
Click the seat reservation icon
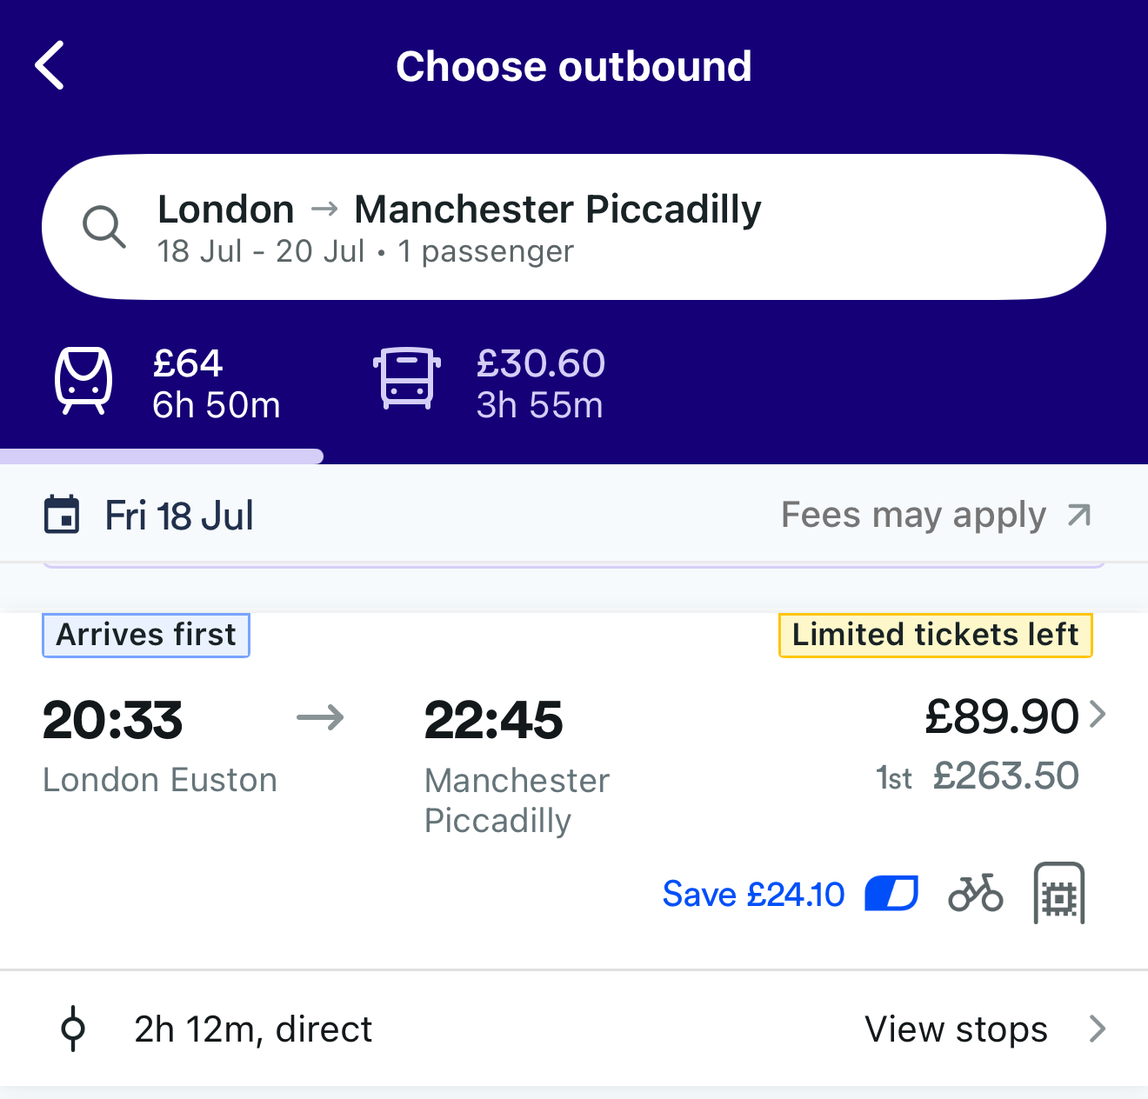[1058, 893]
